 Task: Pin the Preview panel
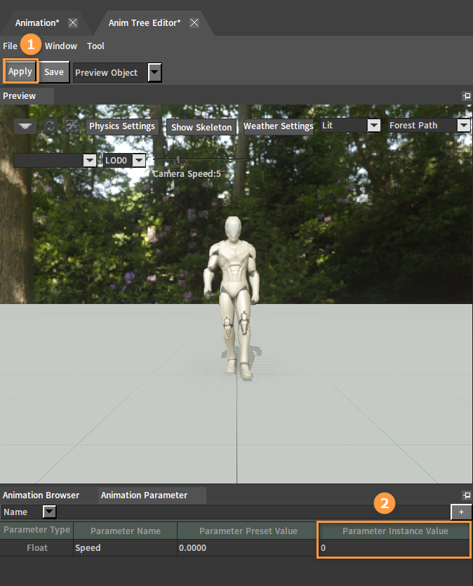coord(467,96)
